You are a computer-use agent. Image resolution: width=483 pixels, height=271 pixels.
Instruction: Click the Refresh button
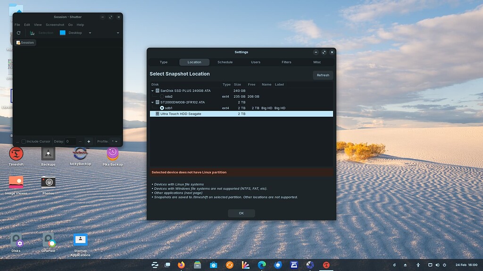click(x=323, y=75)
